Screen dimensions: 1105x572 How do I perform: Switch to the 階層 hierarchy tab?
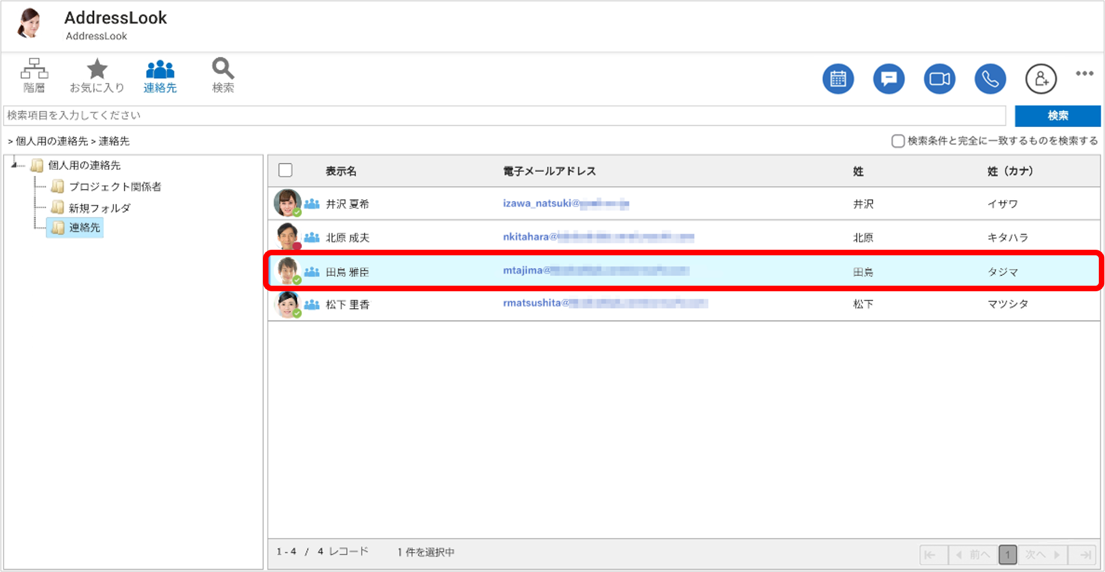(34, 76)
